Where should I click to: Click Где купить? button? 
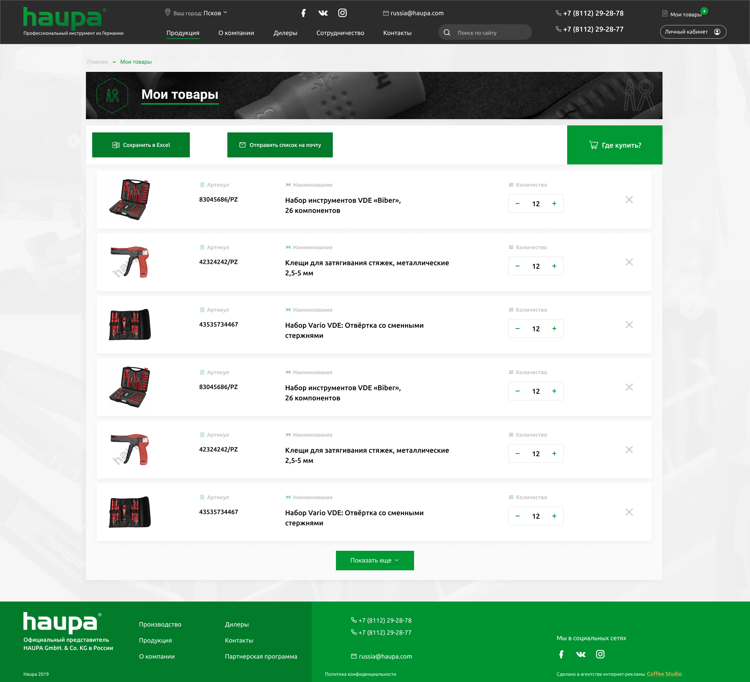click(614, 145)
